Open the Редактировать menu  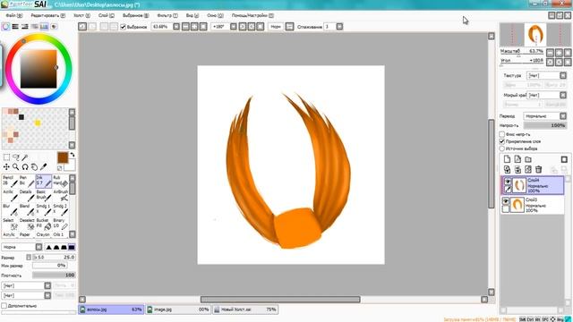coord(47,16)
